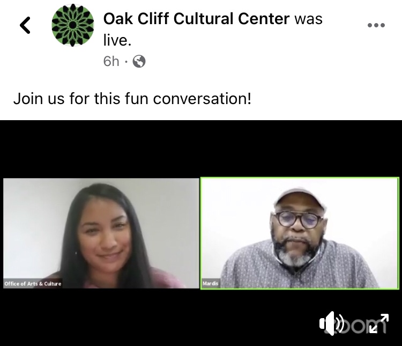
Task: Tap the green-bordered active speaker frame
Action: tap(300, 233)
